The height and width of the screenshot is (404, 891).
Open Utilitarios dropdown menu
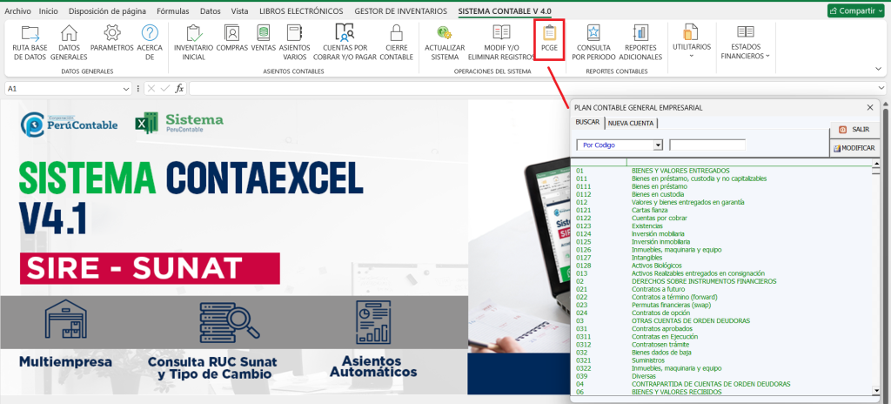[691, 43]
